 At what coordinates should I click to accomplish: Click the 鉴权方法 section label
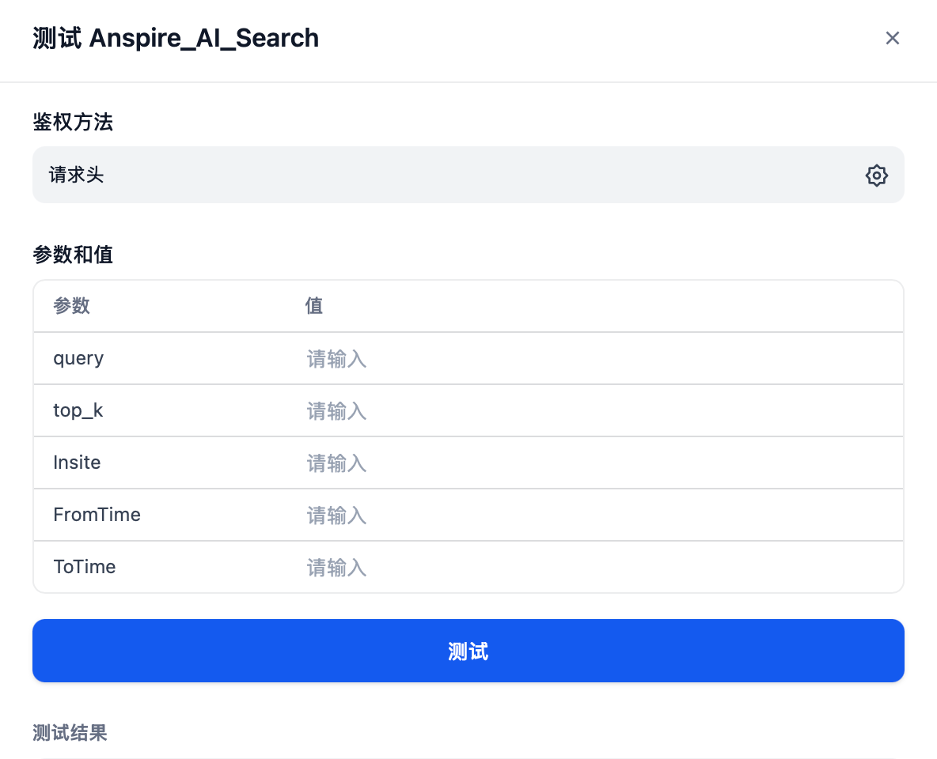(x=73, y=122)
